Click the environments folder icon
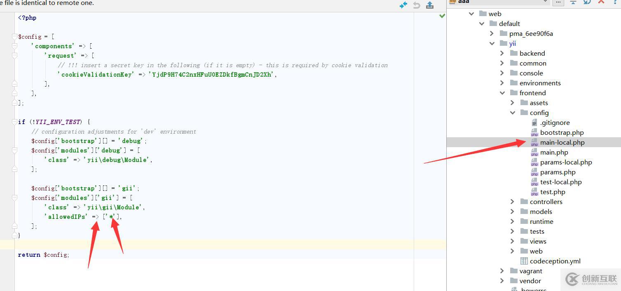621x291 pixels. pyautogui.click(x=513, y=83)
